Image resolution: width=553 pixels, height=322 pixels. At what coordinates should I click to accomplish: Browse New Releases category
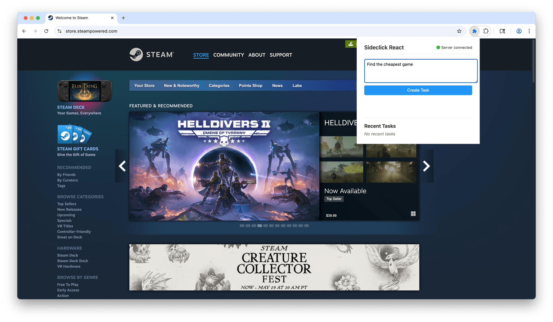(x=69, y=210)
